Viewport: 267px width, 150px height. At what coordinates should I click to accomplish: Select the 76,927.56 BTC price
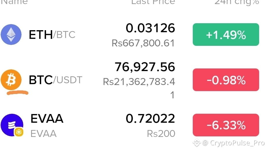tap(145, 67)
